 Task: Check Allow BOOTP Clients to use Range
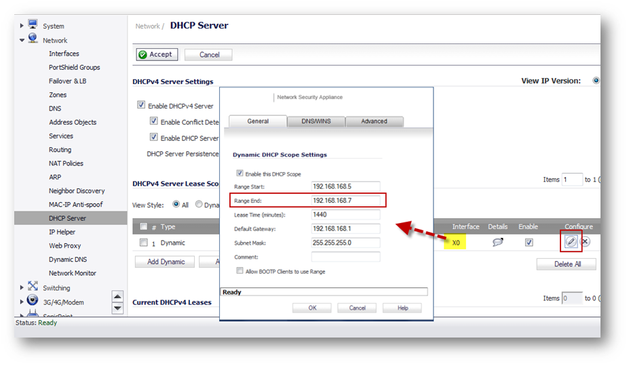pyautogui.click(x=240, y=271)
